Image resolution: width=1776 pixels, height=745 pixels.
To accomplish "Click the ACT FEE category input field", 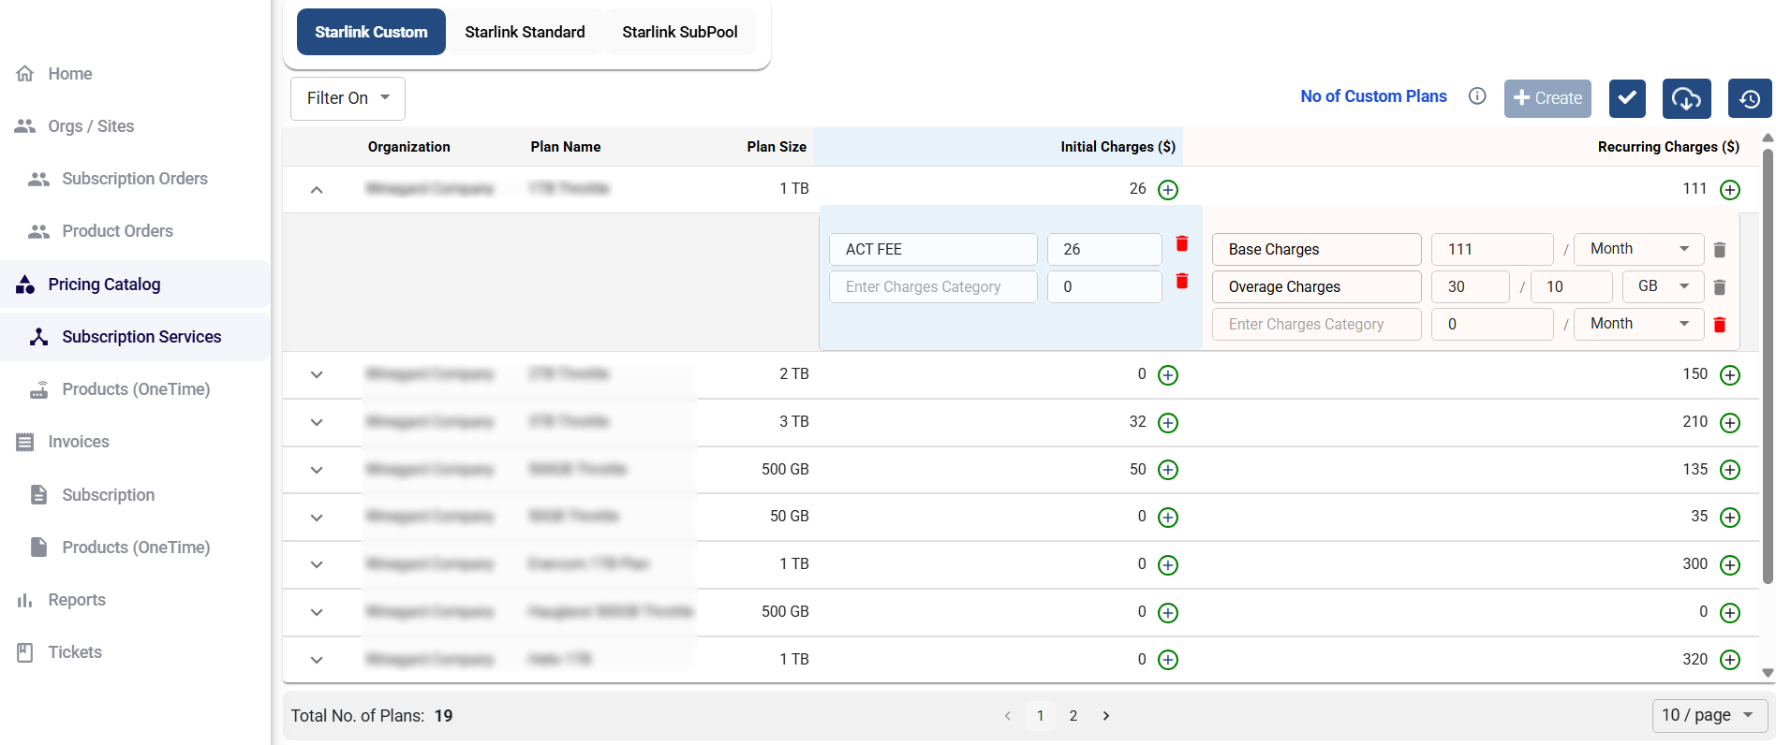I will 933,250.
